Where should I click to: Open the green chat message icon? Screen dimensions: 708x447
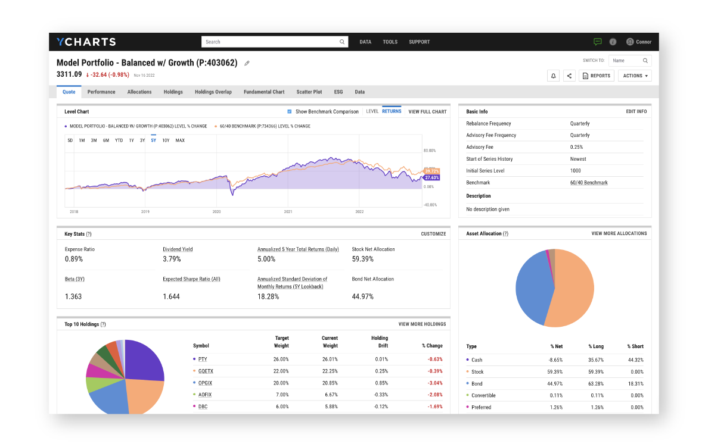click(x=597, y=42)
